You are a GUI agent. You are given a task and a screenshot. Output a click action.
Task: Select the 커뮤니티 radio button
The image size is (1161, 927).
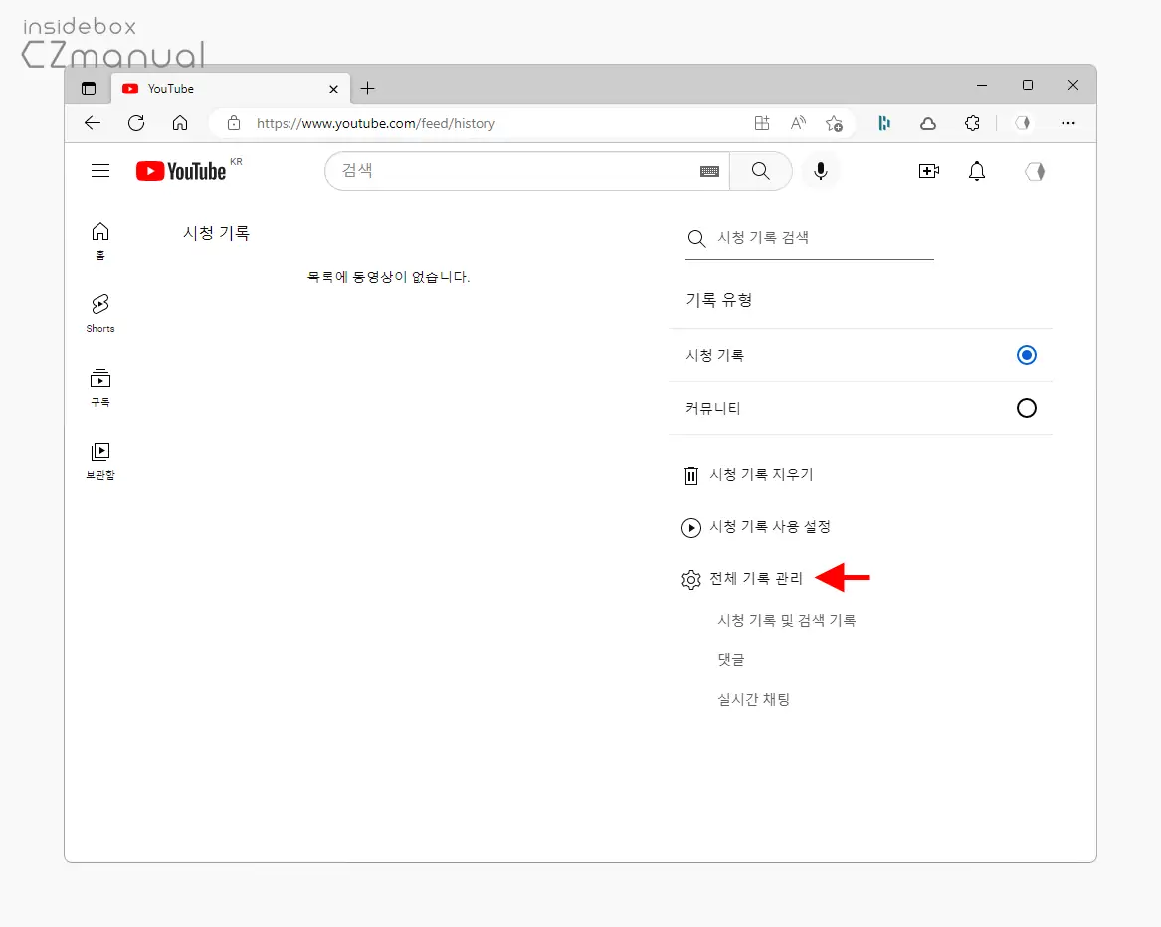(x=1026, y=408)
